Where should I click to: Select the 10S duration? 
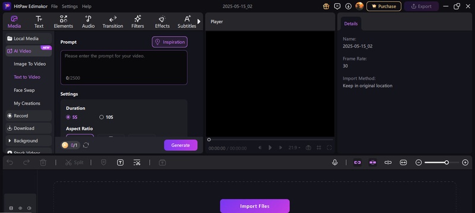[106, 117]
